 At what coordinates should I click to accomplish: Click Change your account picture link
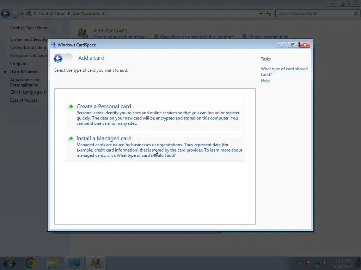[x=120, y=37]
